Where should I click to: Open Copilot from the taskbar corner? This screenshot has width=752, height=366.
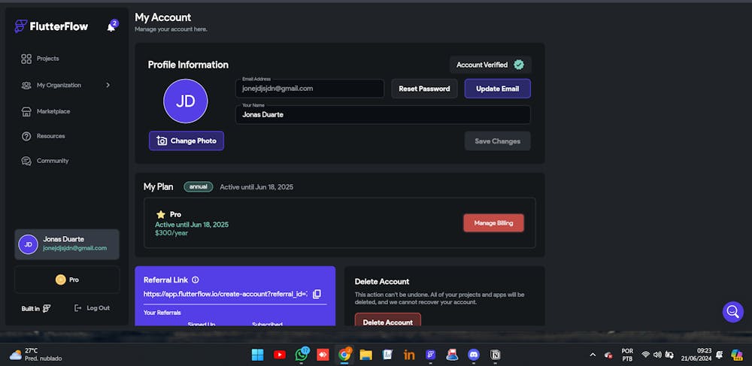(x=736, y=355)
